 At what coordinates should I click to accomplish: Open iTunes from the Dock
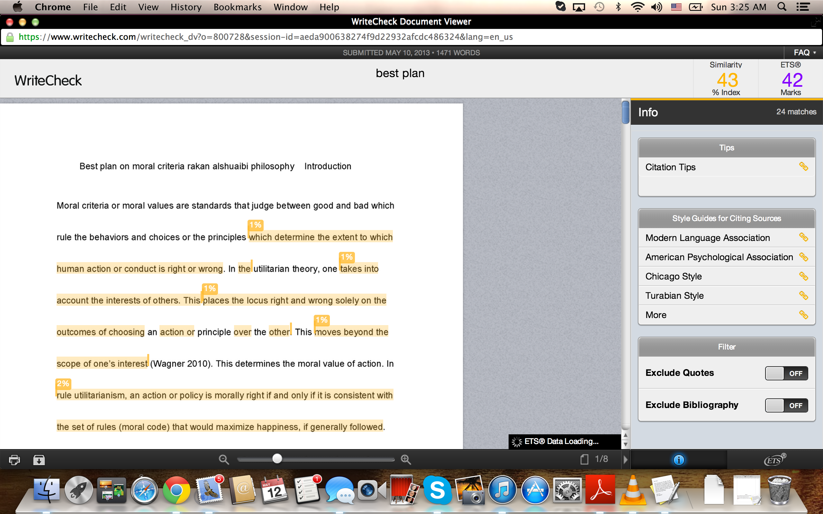[x=503, y=490]
